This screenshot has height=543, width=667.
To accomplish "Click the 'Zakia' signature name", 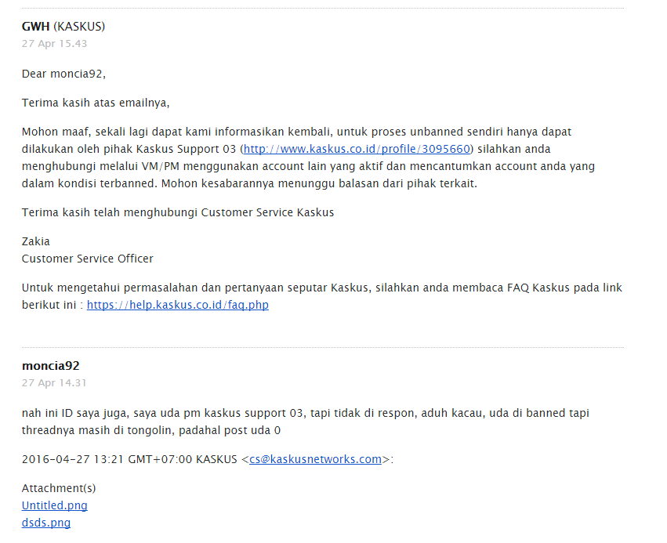I will [x=36, y=241].
